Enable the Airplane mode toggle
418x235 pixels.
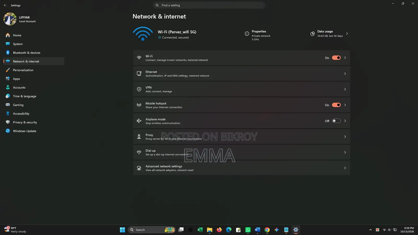(336, 121)
